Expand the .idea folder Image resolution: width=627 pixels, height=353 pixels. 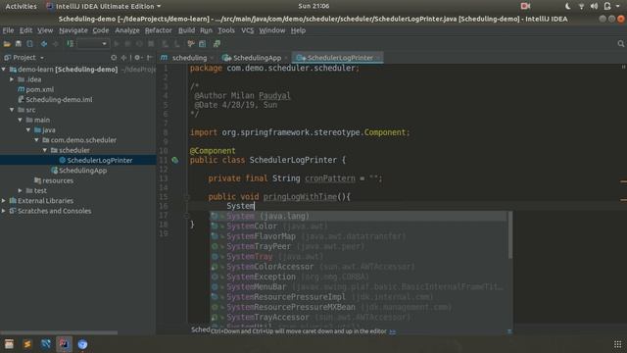[12, 79]
